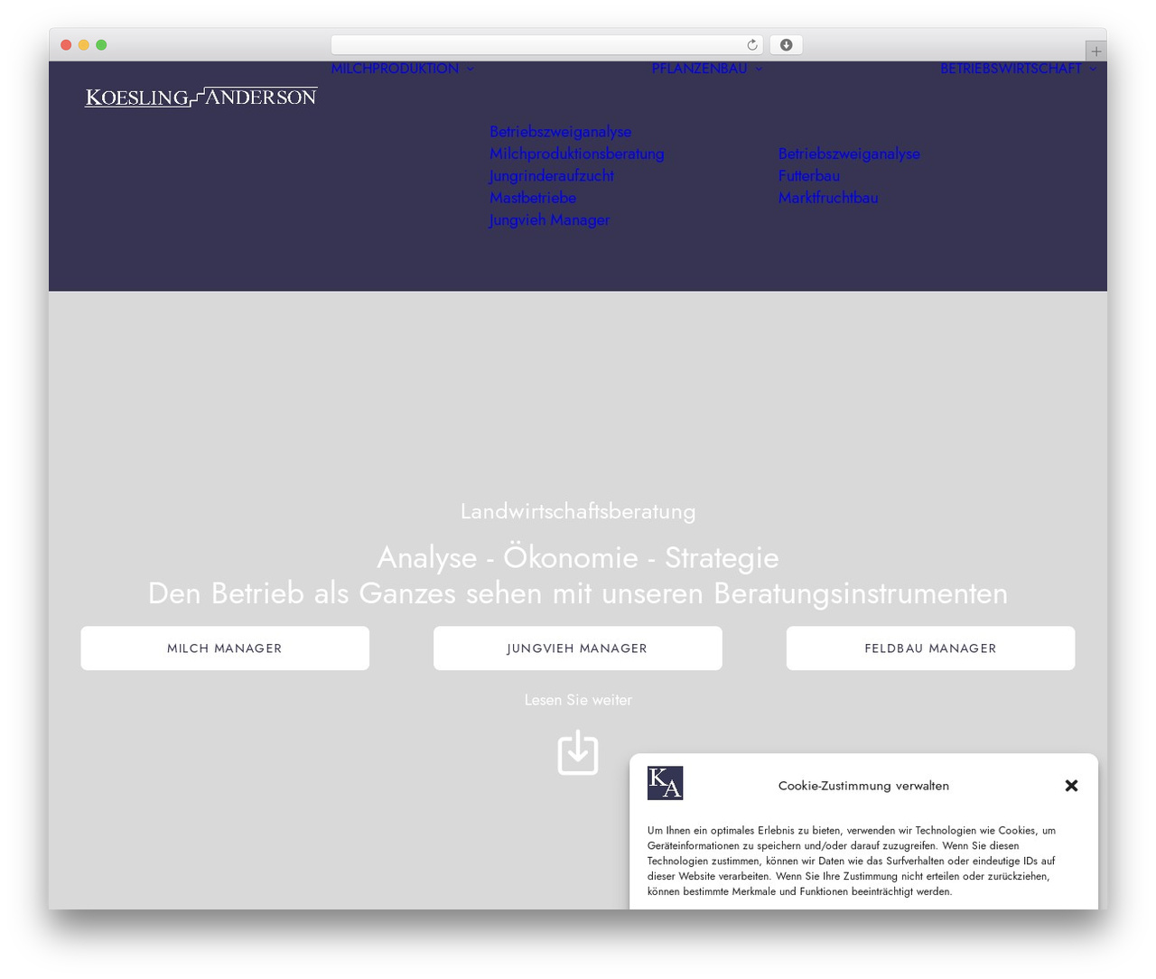This screenshot has width=1156, height=979.
Task: Click the Milch Manager button
Action: (x=225, y=648)
